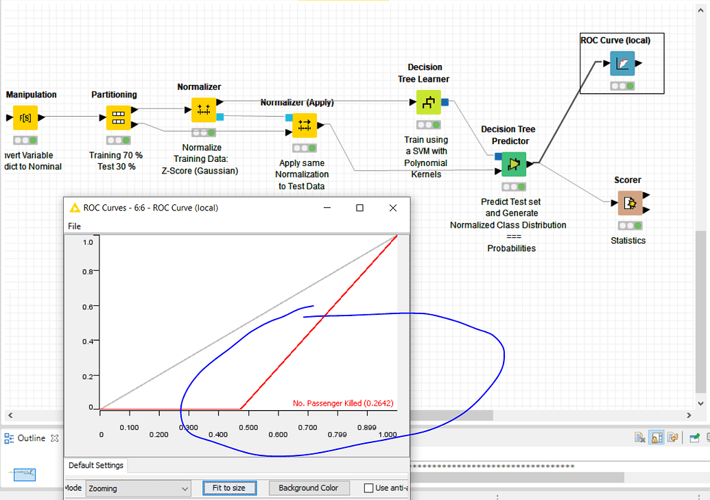
Task: Open the KNIME log file from console toolbar
Action: click(673, 437)
